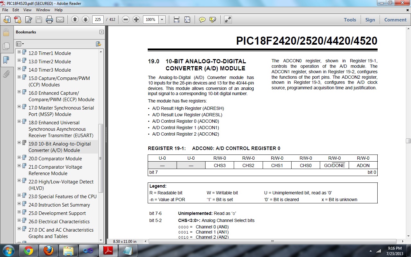Expand 18.0 EUSART bookmark node

point(19,121)
